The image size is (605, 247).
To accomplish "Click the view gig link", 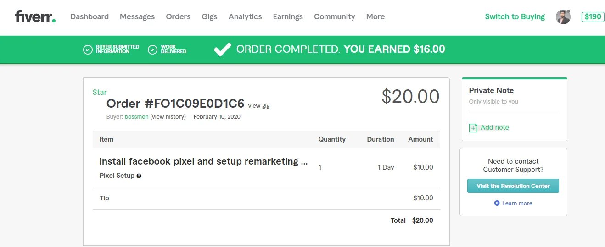I will [259, 106].
